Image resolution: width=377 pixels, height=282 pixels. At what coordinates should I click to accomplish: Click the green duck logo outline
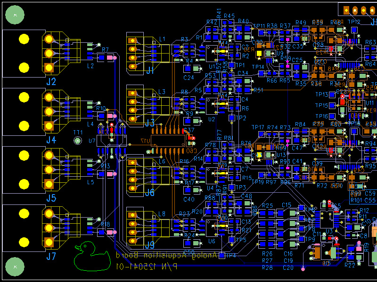point(92,256)
